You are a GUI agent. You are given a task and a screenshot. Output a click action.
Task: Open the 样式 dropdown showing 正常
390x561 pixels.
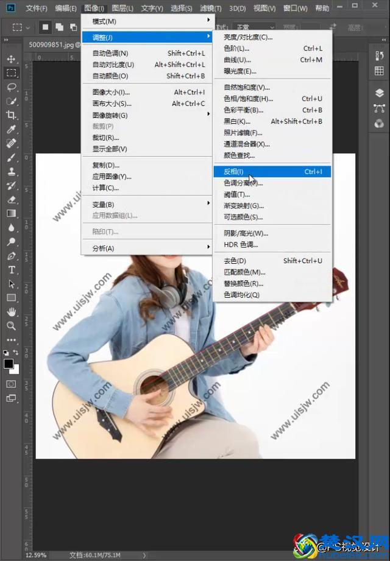[x=252, y=27]
